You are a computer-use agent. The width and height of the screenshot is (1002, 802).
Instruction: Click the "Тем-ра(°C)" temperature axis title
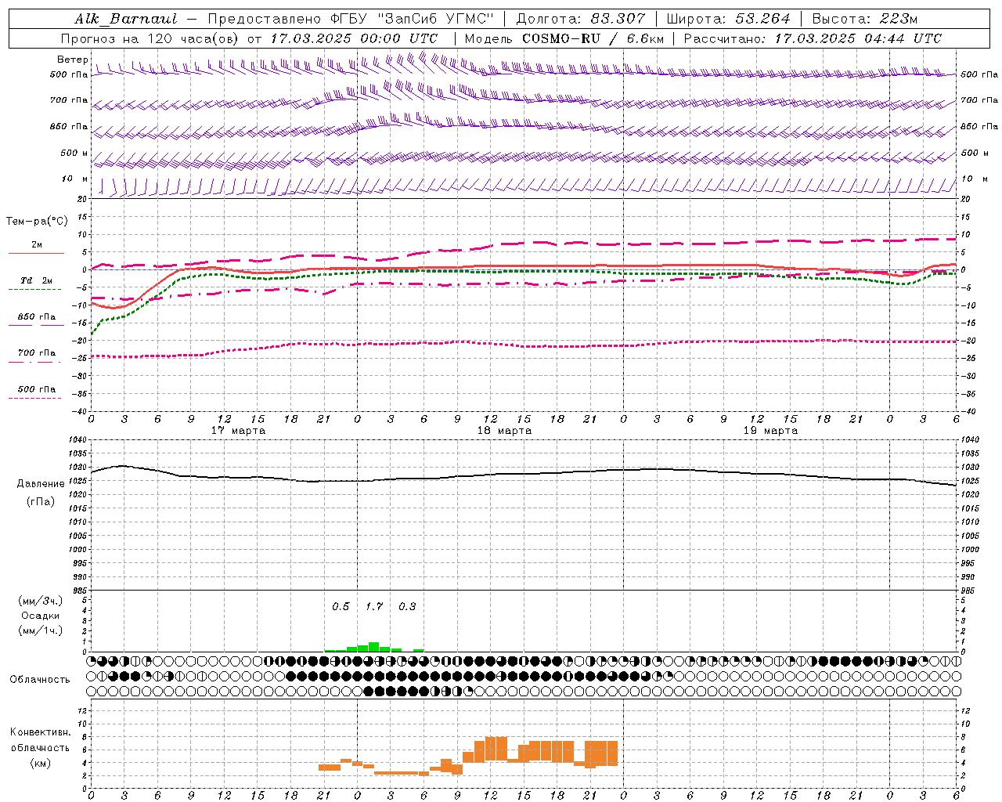[37, 222]
